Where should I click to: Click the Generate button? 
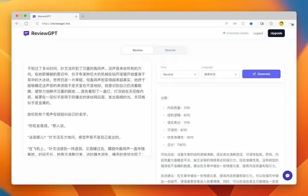click(261, 74)
